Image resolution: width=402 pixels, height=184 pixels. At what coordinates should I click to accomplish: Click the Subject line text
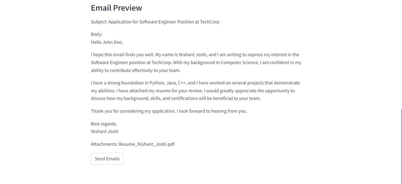155,22
